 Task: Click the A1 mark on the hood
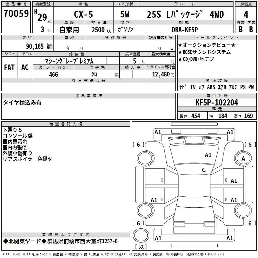coord(208,155)
